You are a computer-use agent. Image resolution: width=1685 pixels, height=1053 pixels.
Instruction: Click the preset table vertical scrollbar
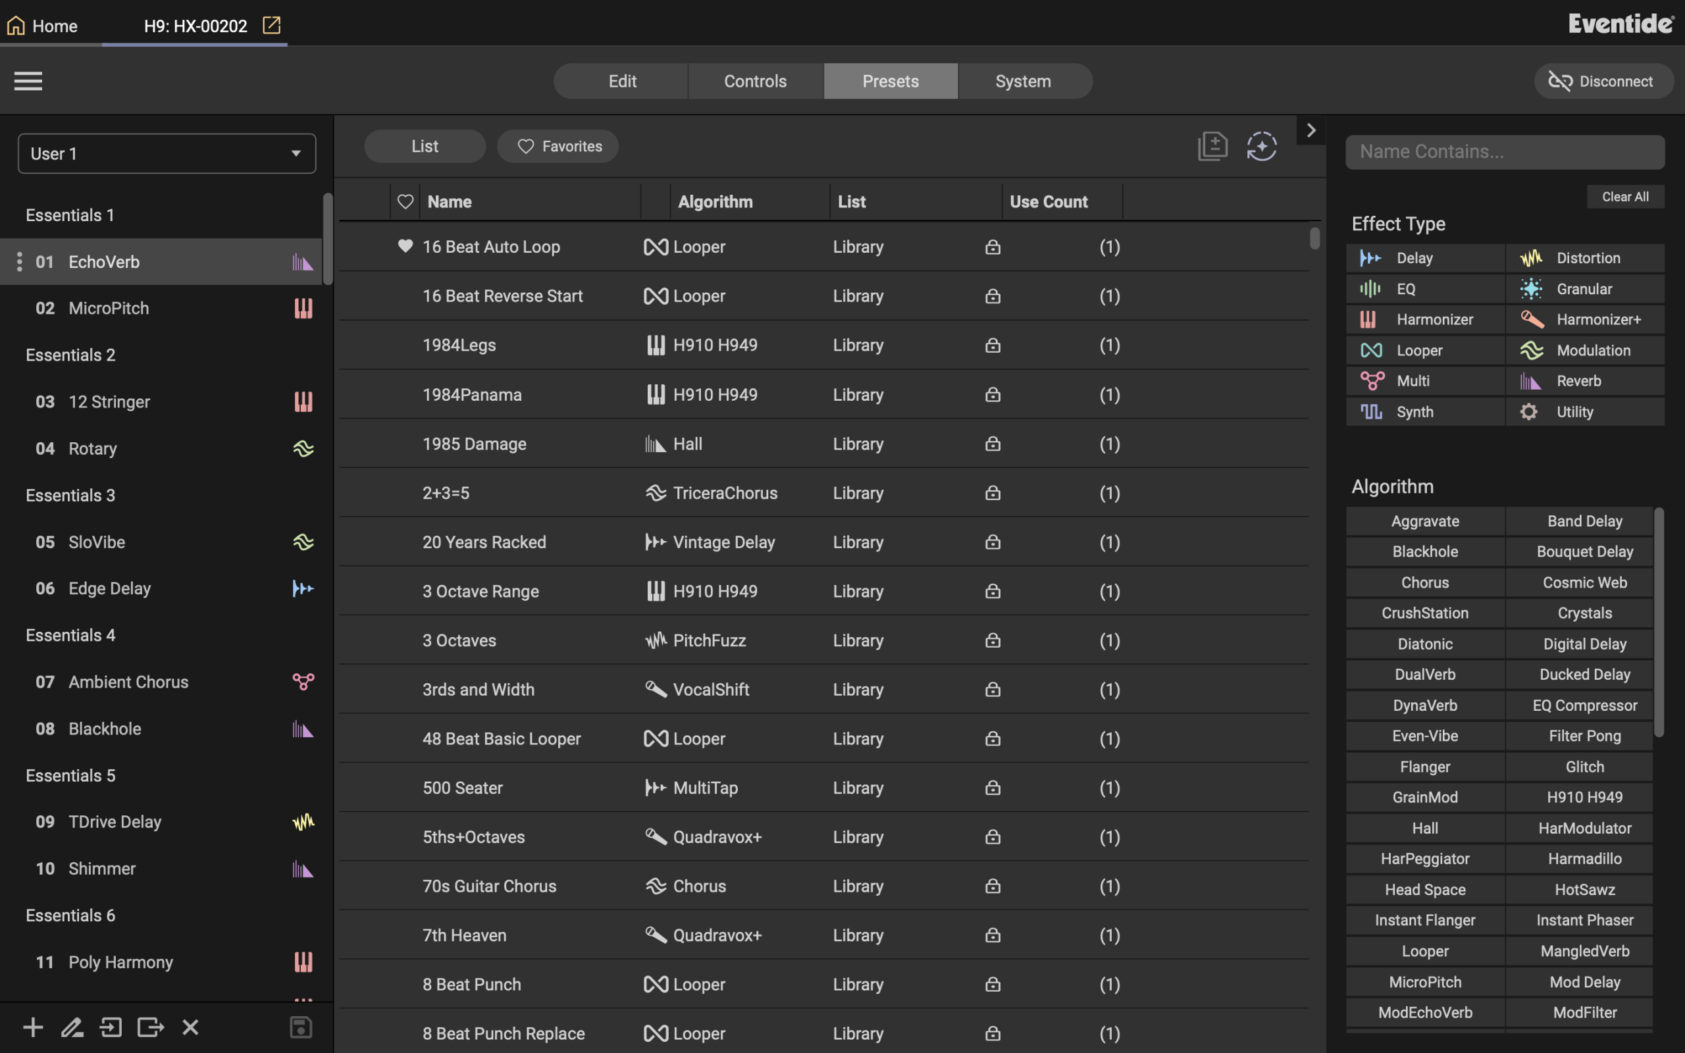pyautogui.click(x=1314, y=237)
